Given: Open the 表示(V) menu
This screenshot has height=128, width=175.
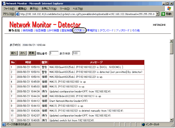Looking at the screenshot, I should point(34,9).
